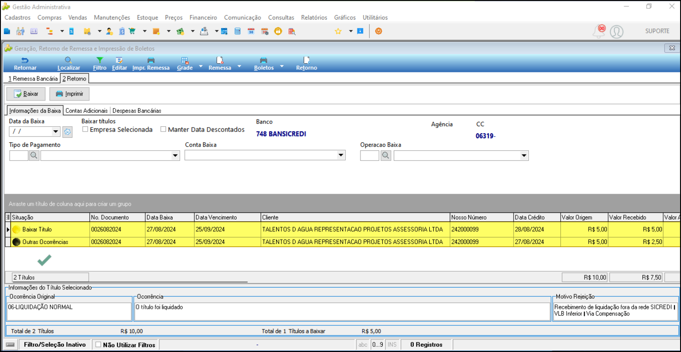Viewport: 681px width, 352px height.
Task: Click the red grid with magnifier icon
Action: coord(292,31)
